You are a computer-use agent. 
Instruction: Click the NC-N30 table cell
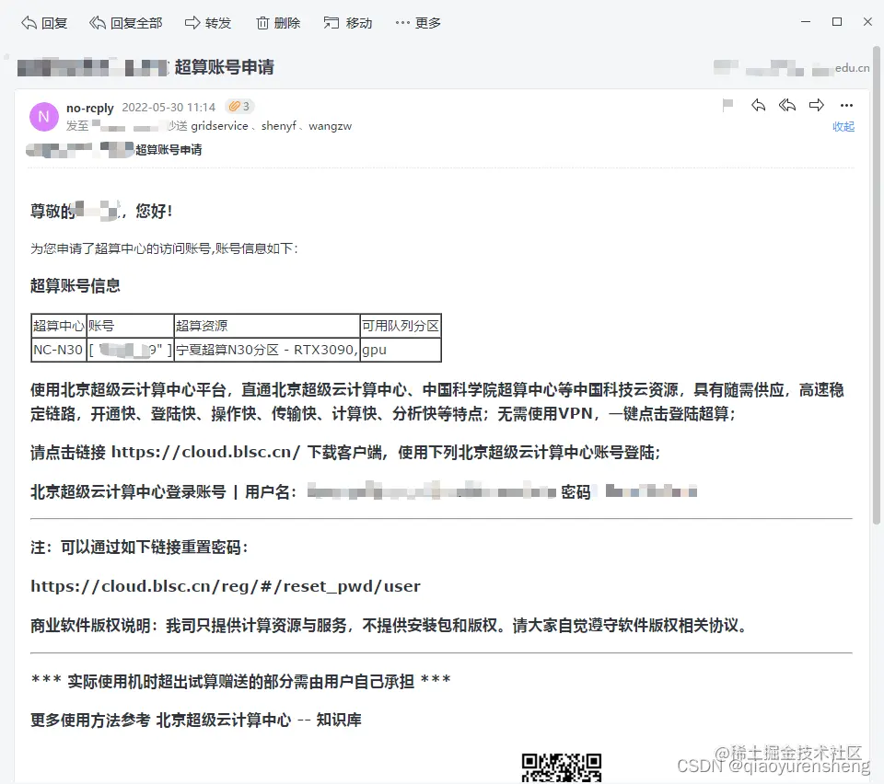(x=58, y=350)
